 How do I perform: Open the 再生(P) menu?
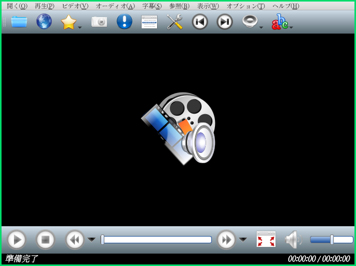pos(44,6)
